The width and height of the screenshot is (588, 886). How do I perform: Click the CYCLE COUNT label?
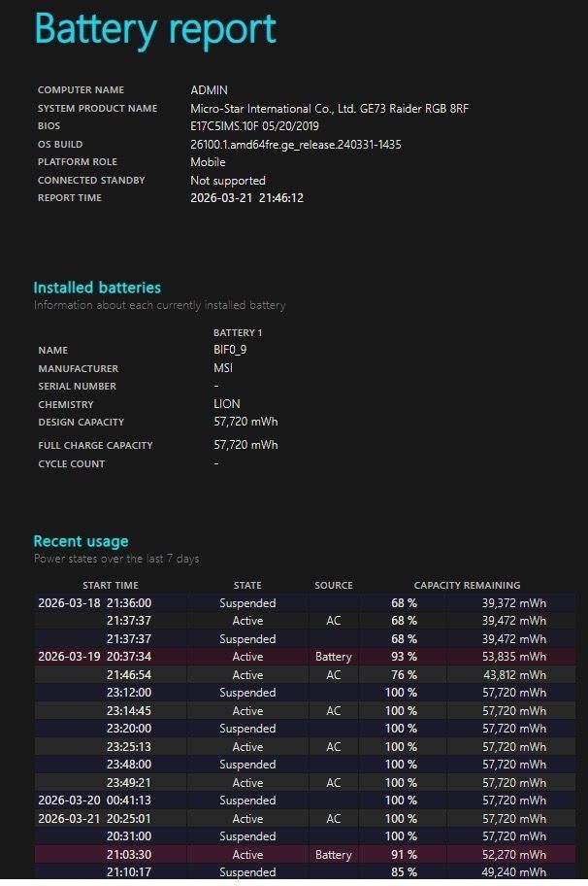click(x=71, y=464)
